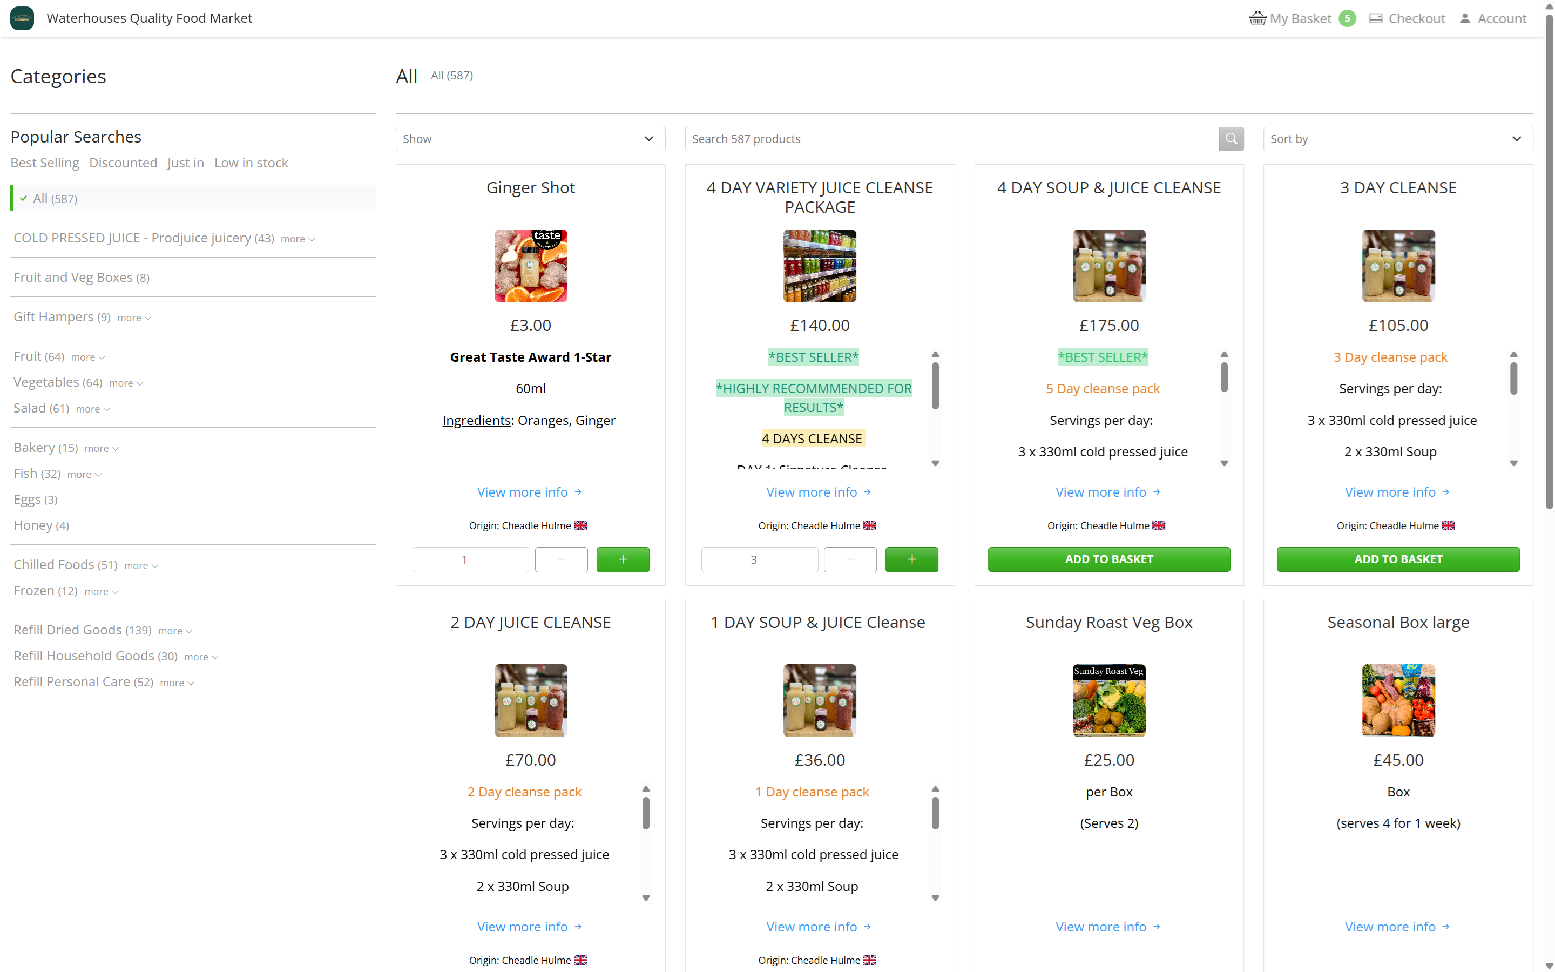Select the checked All (587) category
Image resolution: width=1555 pixels, height=972 pixels.
pyautogui.click(x=55, y=199)
